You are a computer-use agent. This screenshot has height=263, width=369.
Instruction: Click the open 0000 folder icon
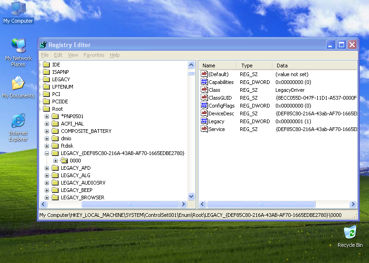64,161
